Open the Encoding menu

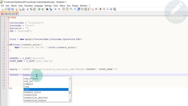[x=28, y=6]
